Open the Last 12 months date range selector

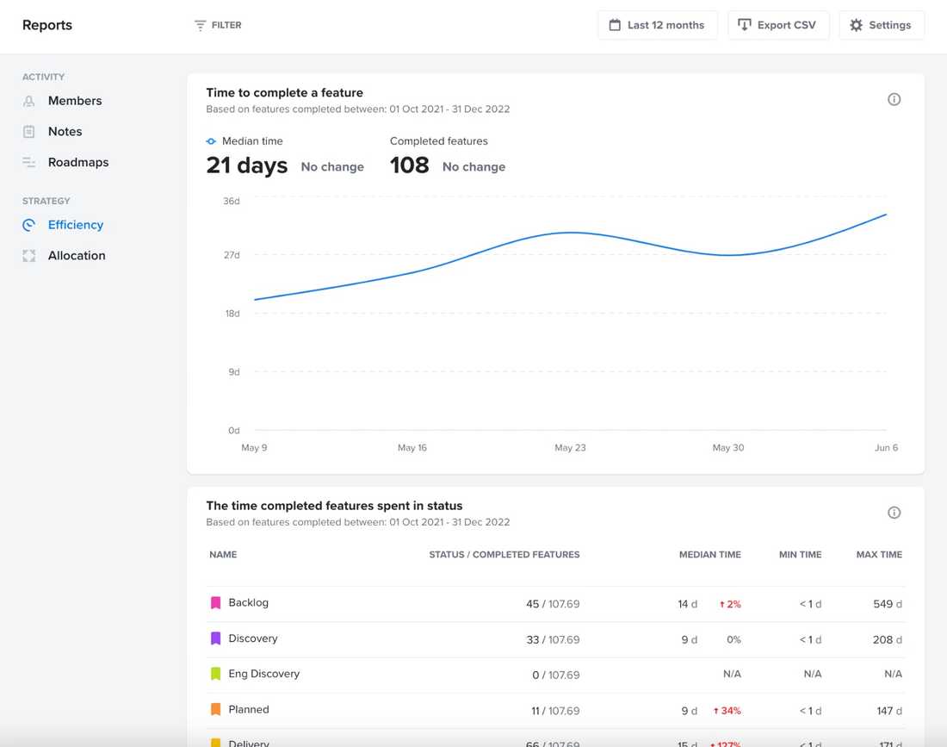pyautogui.click(x=658, y=25)
